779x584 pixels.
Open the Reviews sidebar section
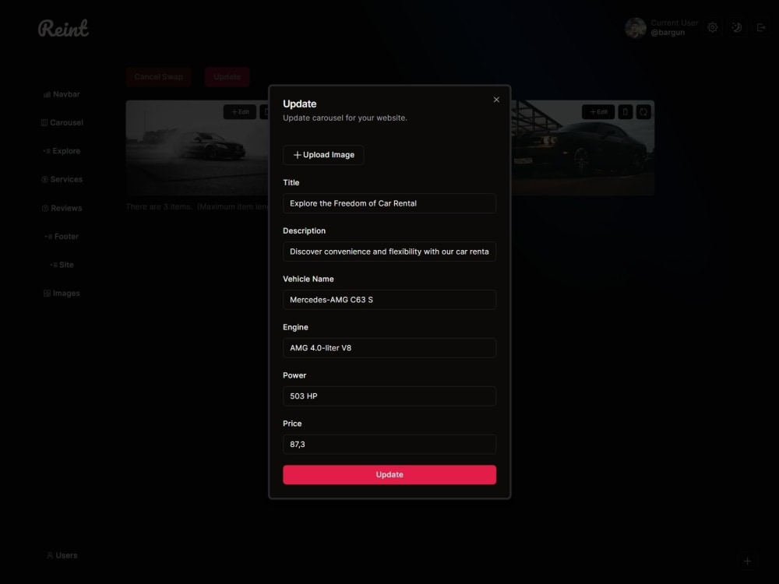(x=62, y=208)
